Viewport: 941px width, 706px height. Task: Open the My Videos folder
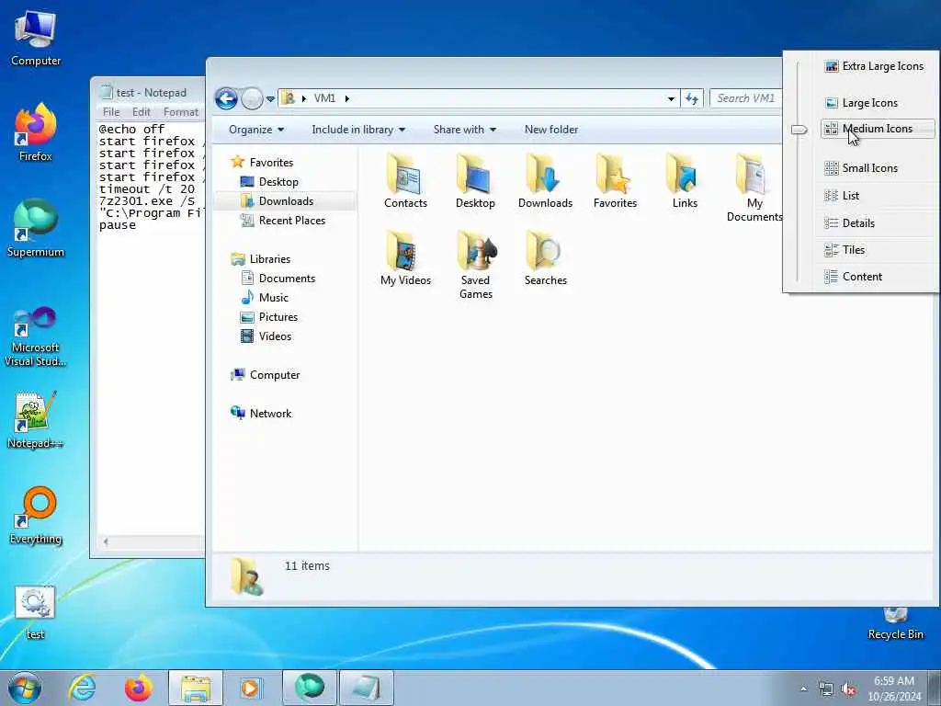coord(405,258)
